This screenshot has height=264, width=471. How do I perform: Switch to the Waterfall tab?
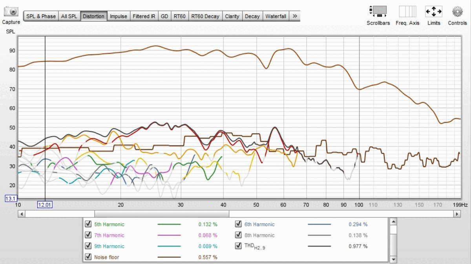tap(276, 16)
